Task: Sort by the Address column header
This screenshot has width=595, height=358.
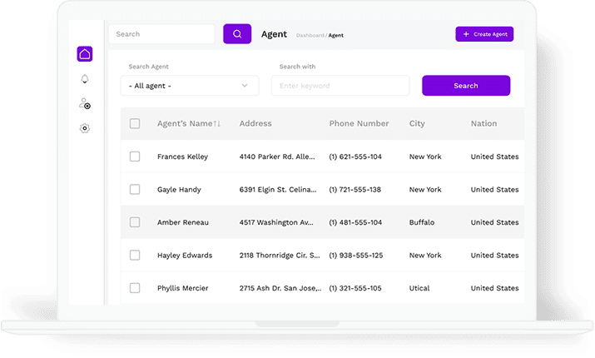Action: 255,124
